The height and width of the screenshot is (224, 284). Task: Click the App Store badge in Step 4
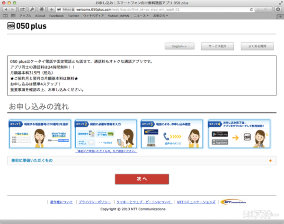(x=220, y=142)
